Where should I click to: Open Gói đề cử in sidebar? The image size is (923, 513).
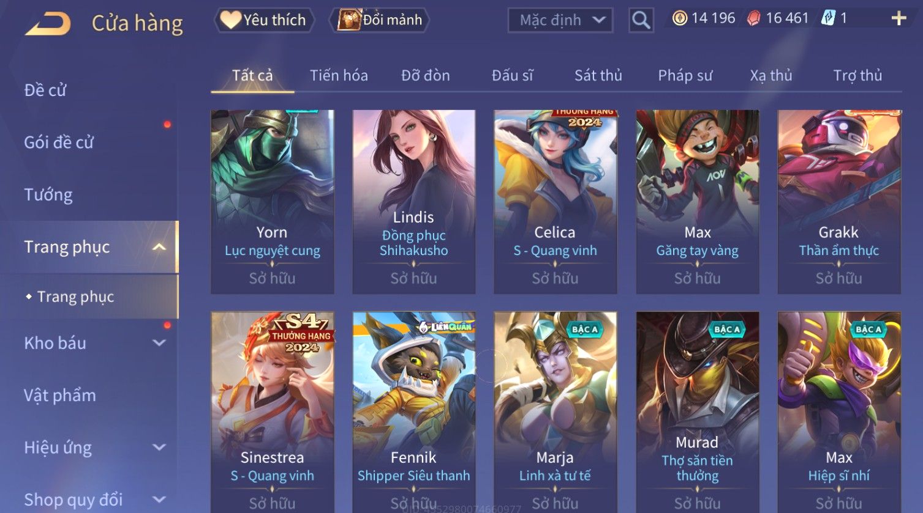[59, 142]
